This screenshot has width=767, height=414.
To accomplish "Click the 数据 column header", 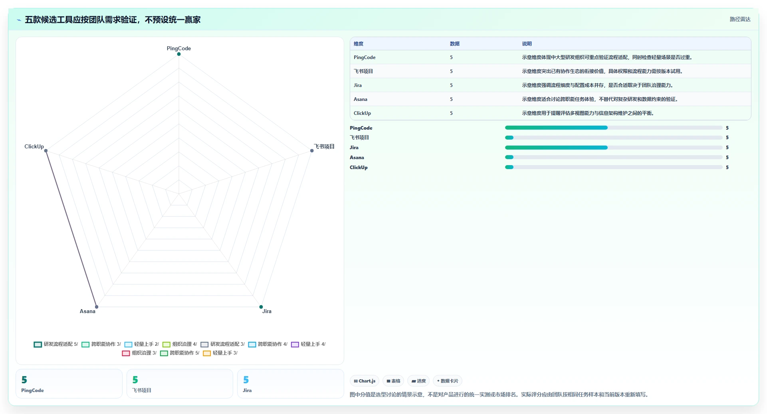I will coord(455,44).
